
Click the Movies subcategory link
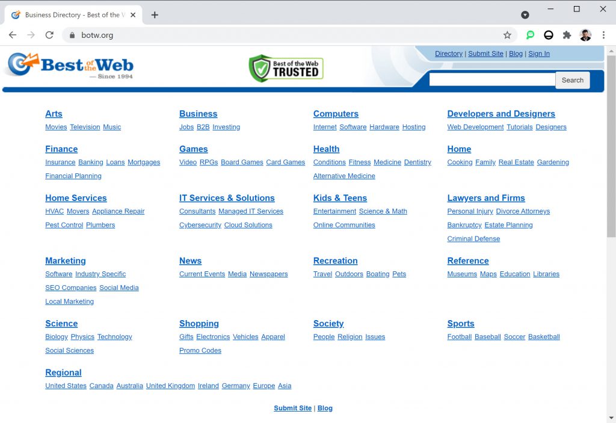(56, 127)
